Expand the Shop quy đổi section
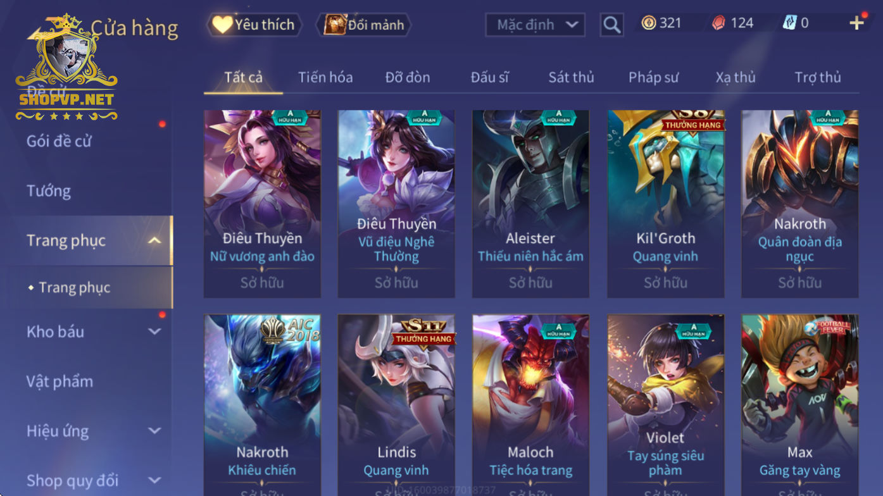This screenshot has width=883, height=496. [x=154, y=480]
